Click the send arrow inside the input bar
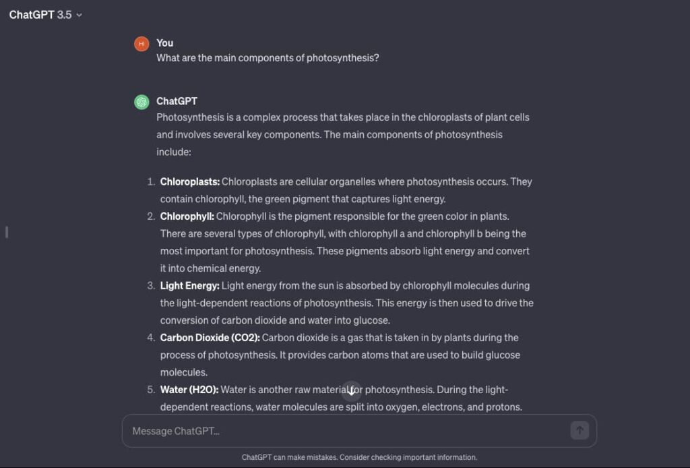 (x=579, y=430)
